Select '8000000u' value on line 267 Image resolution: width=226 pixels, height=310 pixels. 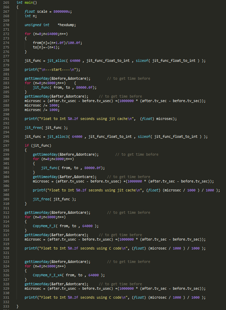pyautogui.click(x=61, y=11)
